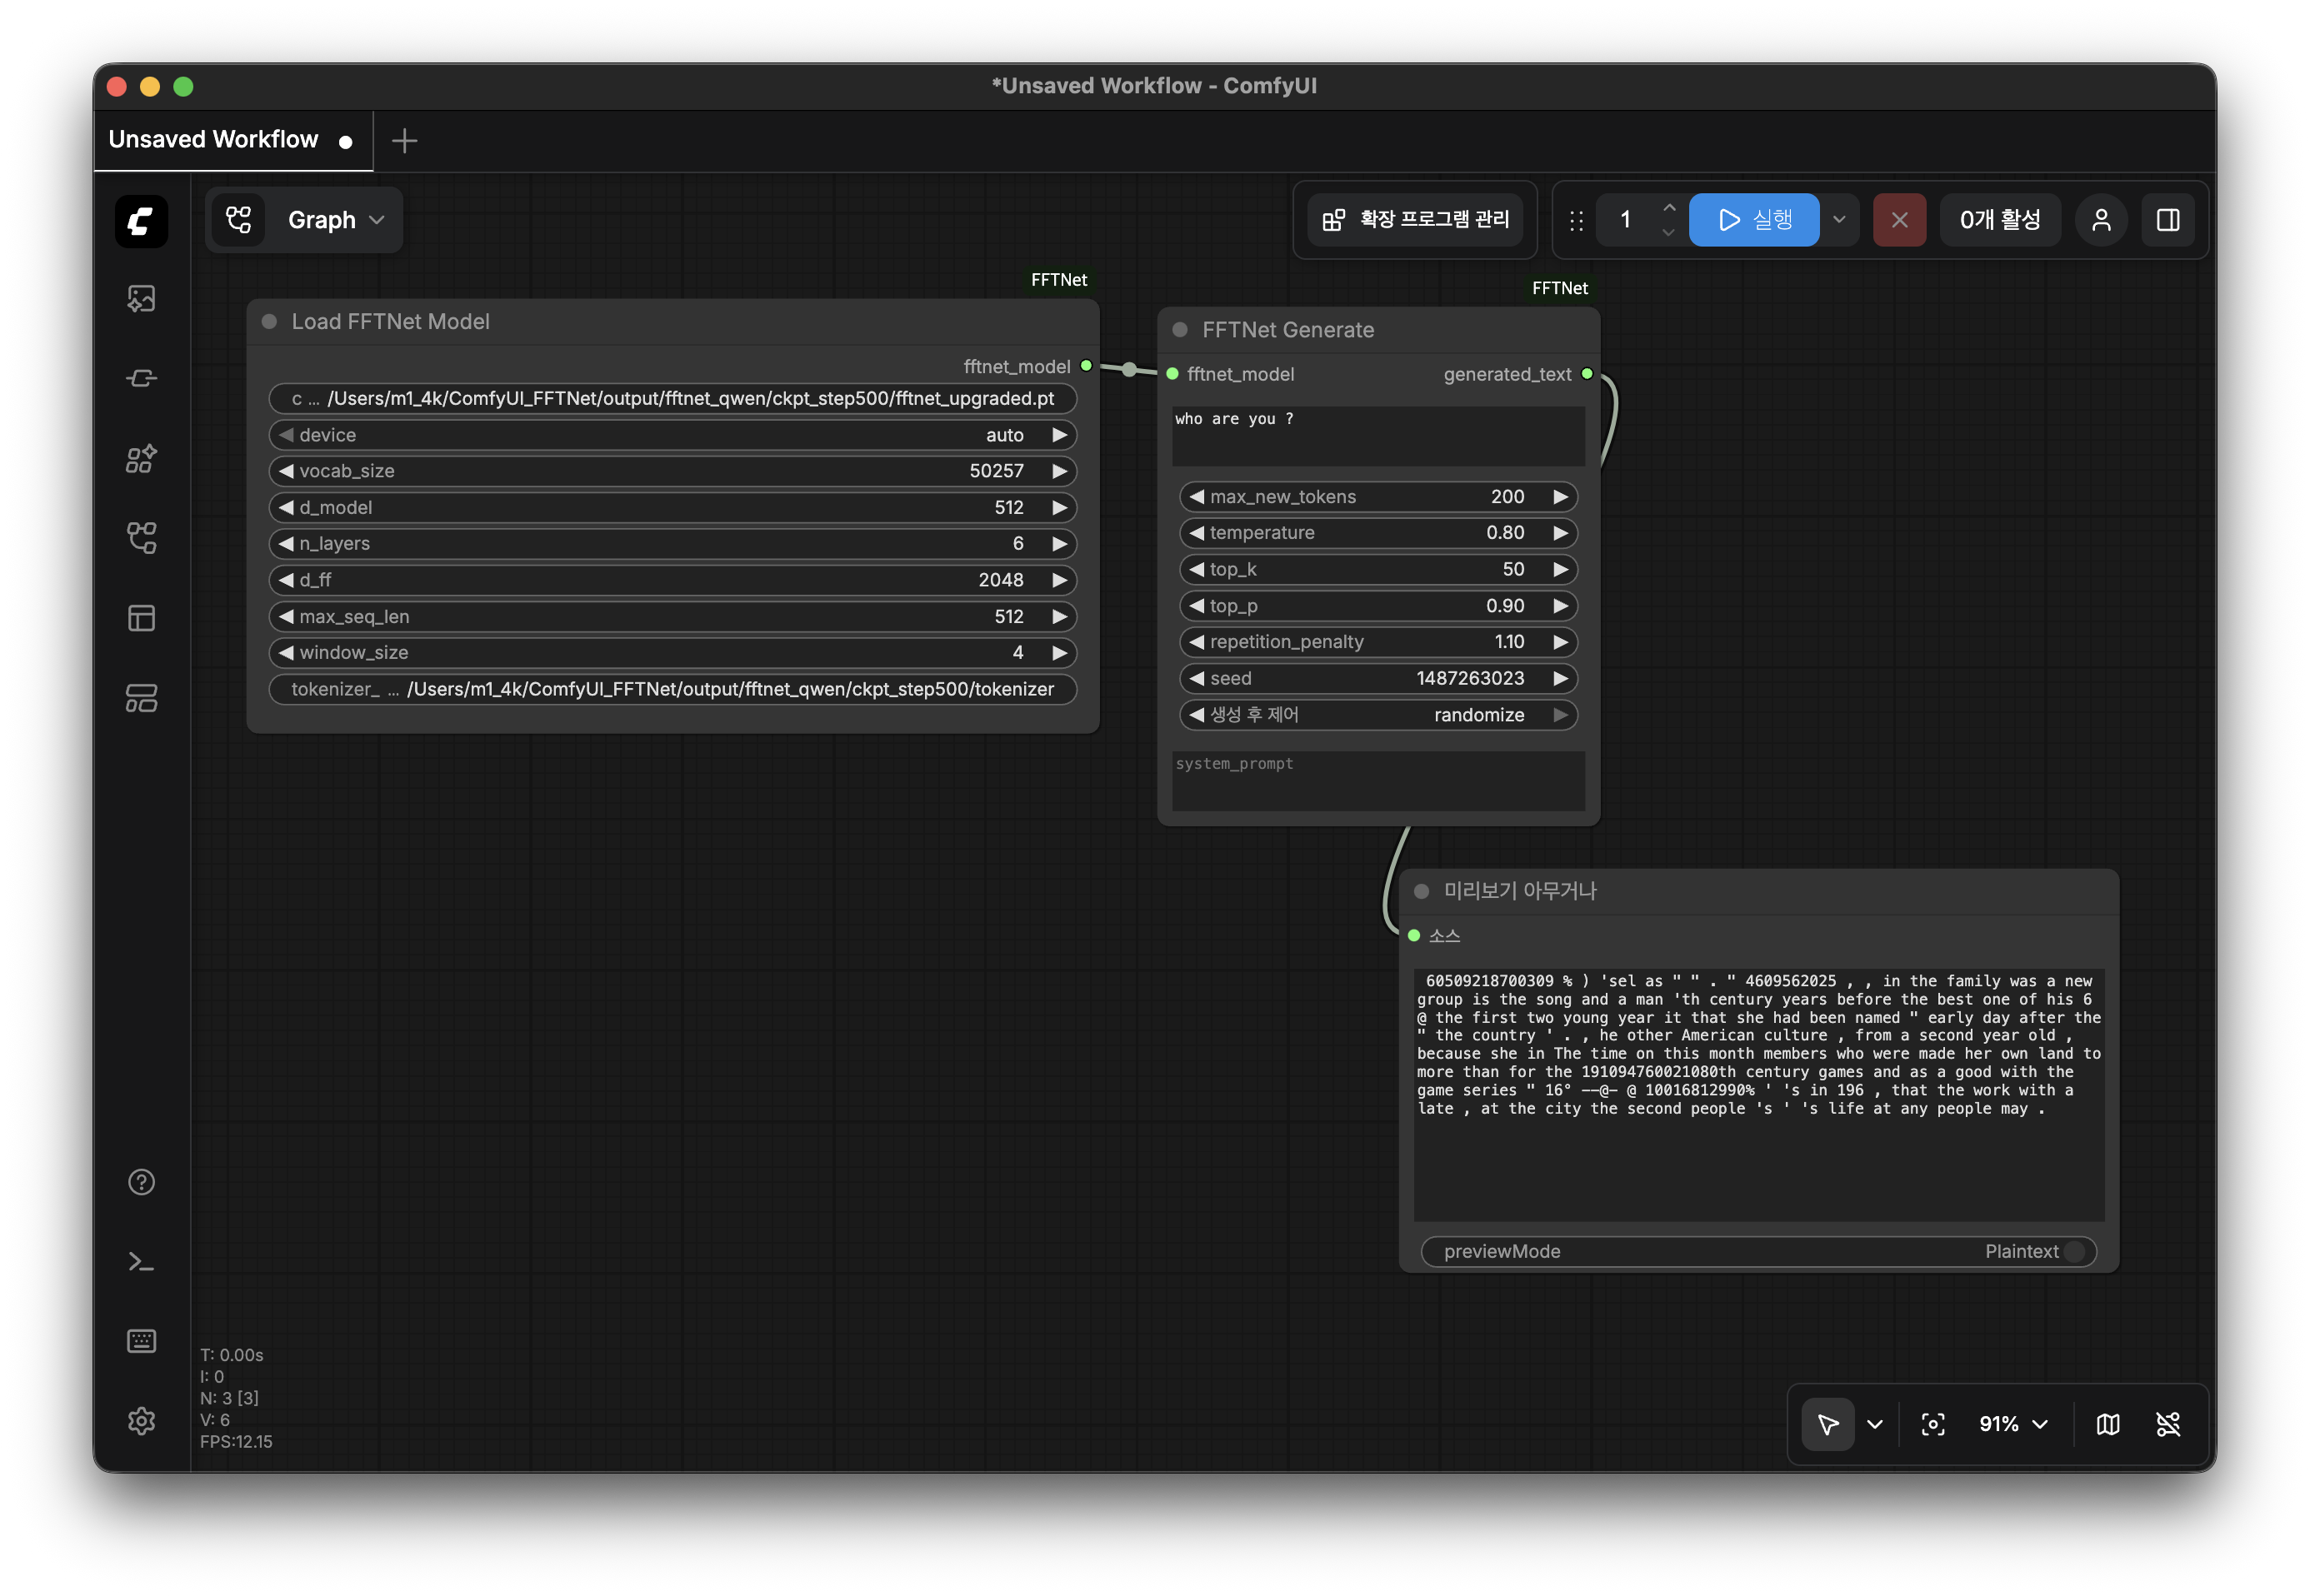The width and height of the screenshot is (2310, 1596).
Task: Collapse the FFTNet Generate node dot
Action: click(1179, 330)
